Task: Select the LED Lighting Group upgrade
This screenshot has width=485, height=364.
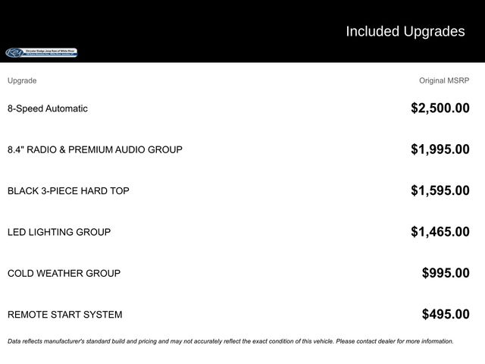Action: (x=59, y=232)
